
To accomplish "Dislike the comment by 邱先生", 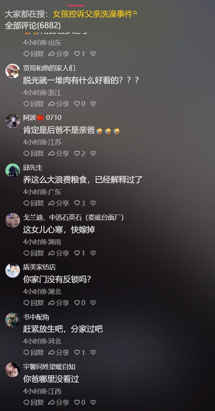I will [x=93, y=203].
